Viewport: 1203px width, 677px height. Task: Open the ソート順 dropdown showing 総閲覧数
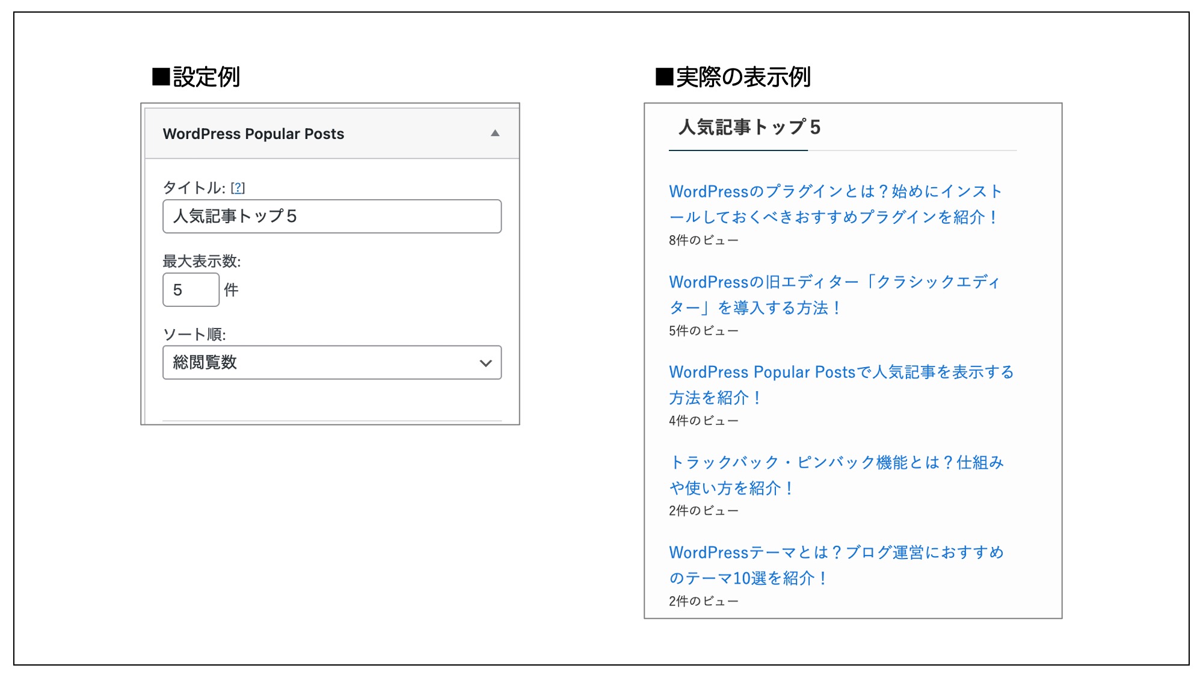(332, 362)
